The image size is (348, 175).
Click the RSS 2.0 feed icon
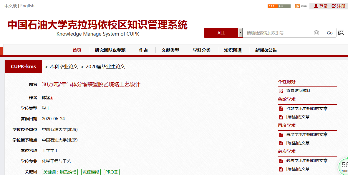[279, 6]
